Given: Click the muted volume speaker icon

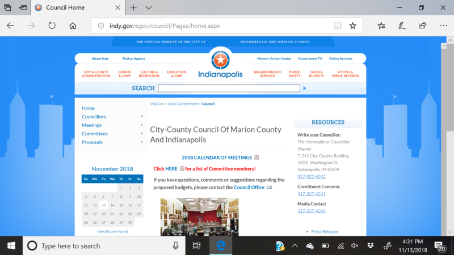Looking at the screenshot, I should click(x=355, y=246).
